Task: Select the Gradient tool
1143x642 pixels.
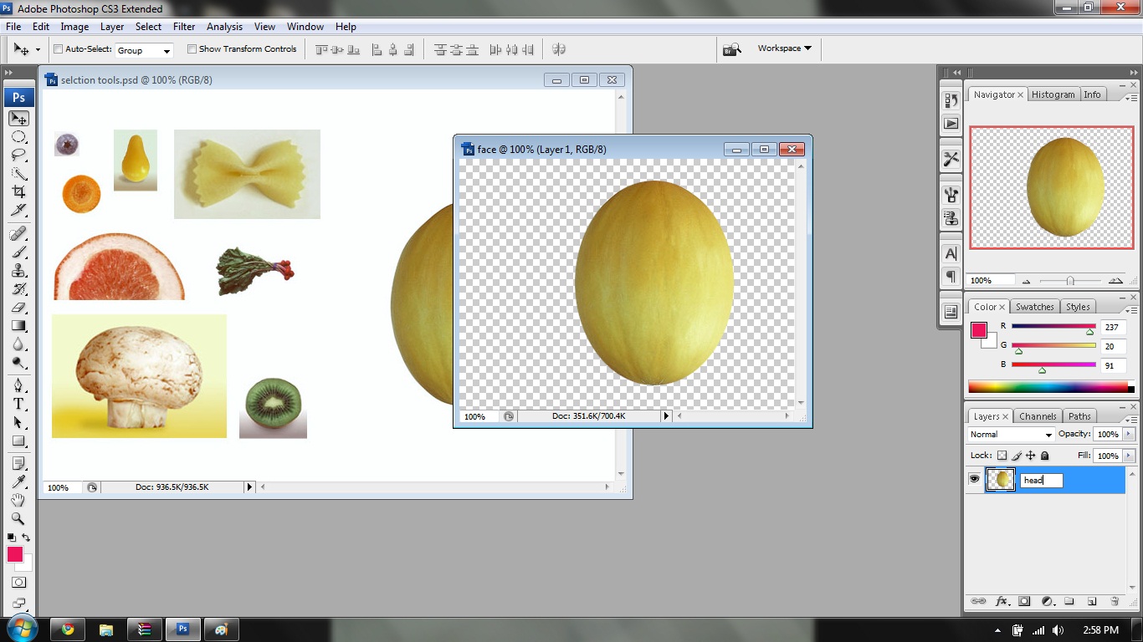Action: [x=18, y=325]
